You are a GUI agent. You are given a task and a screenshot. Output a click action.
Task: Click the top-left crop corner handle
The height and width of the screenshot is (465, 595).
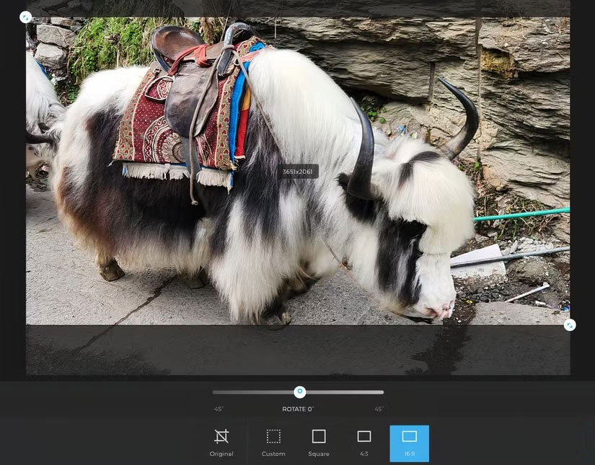(26, 17)
